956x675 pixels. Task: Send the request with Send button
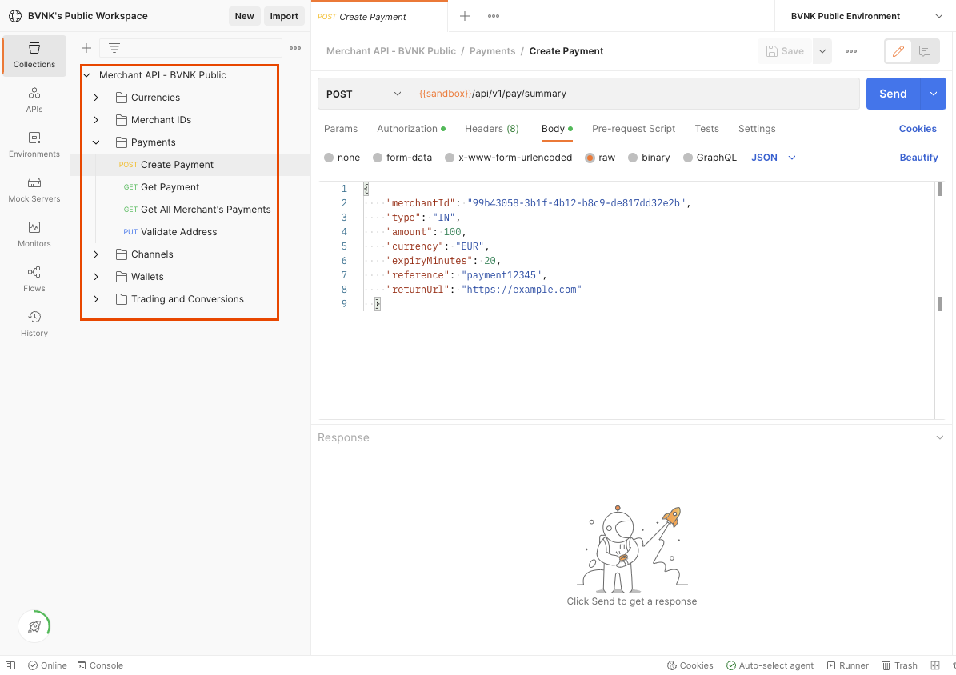pyautogui.click(x=894, y=94)
